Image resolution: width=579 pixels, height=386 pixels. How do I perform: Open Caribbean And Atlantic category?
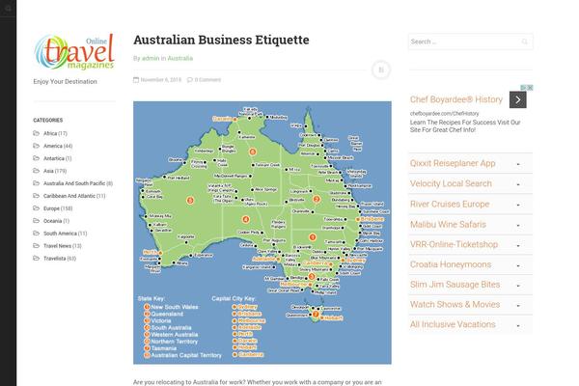(69, 196)
